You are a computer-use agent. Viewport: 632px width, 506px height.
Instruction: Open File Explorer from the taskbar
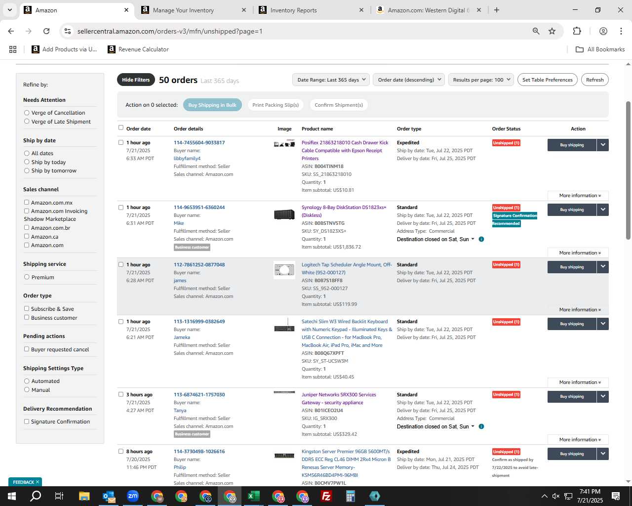tap(84, 496)
